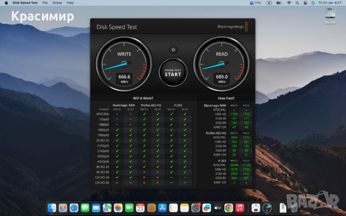The height and width of the screenshot is (216, 346).
Task: Click the READ speed gauge
Action: coord(222,64)
